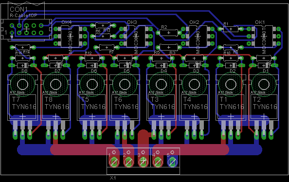Select the OK1 optocoupler label
The image size is (289, 182).
click(x=260, y=22)
